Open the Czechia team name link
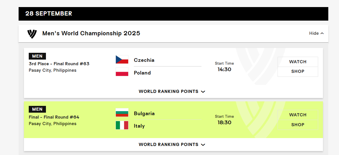The height and width of the screenshot is (155, 339). 144,60
